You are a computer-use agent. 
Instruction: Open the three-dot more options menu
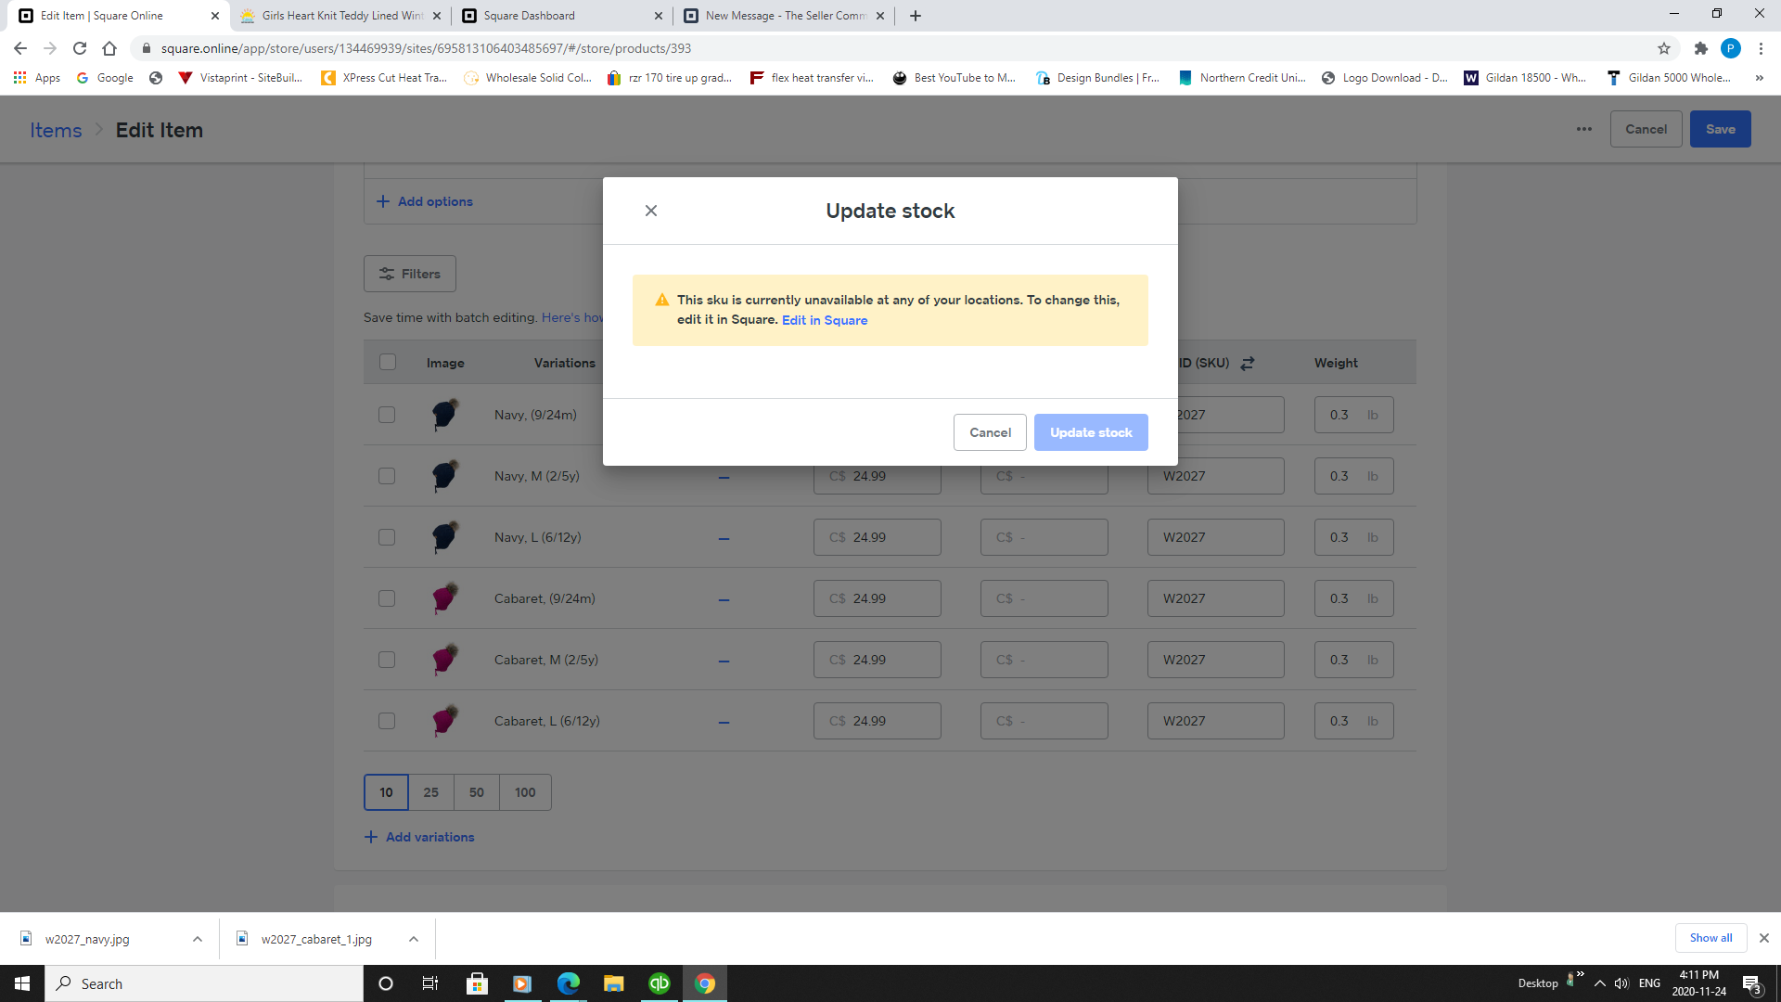click(1584, 129)
